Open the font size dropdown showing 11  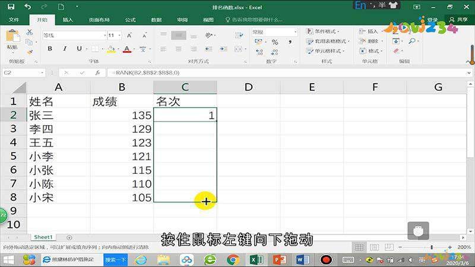pyautogui.click(x=120, y=36)
